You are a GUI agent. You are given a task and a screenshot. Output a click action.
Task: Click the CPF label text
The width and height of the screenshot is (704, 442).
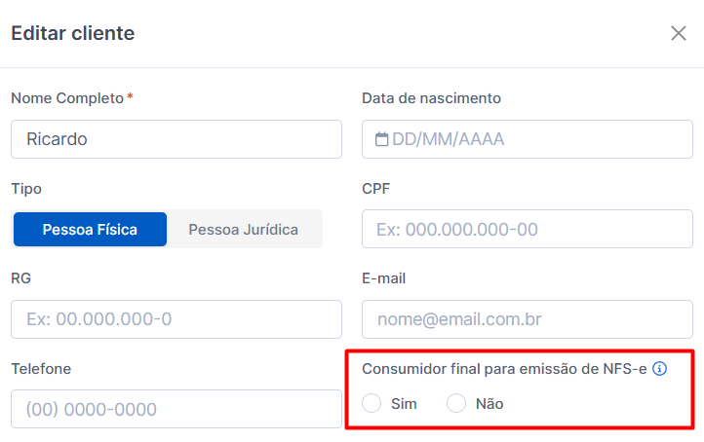point(375,188)
